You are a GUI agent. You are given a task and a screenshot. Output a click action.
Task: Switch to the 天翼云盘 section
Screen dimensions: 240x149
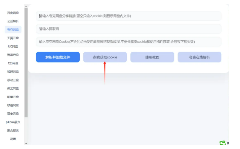(13, 38)
